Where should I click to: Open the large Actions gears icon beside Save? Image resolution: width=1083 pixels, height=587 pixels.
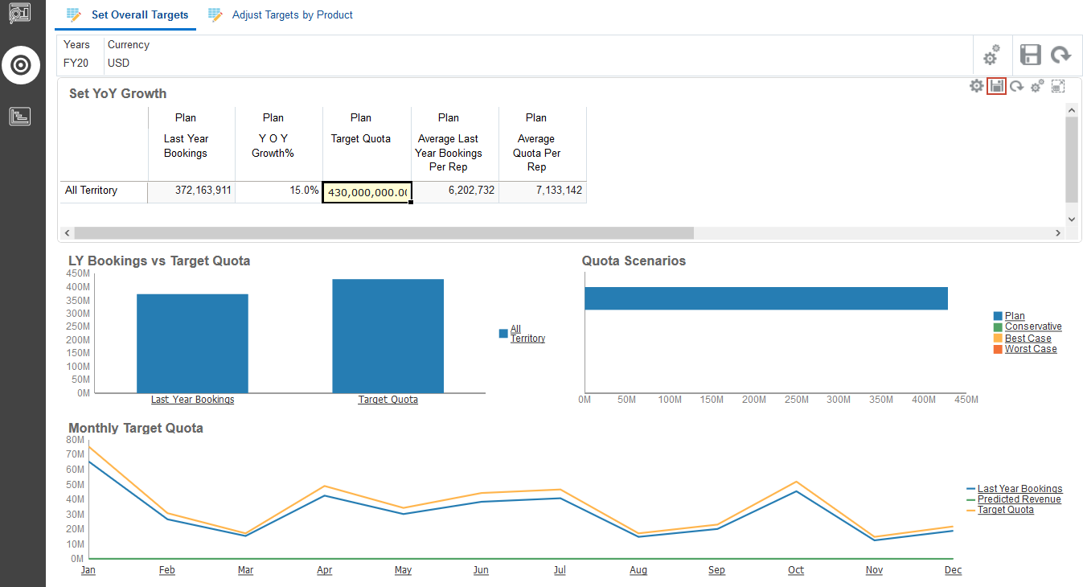pyautogui.click(x=991, y=55)
